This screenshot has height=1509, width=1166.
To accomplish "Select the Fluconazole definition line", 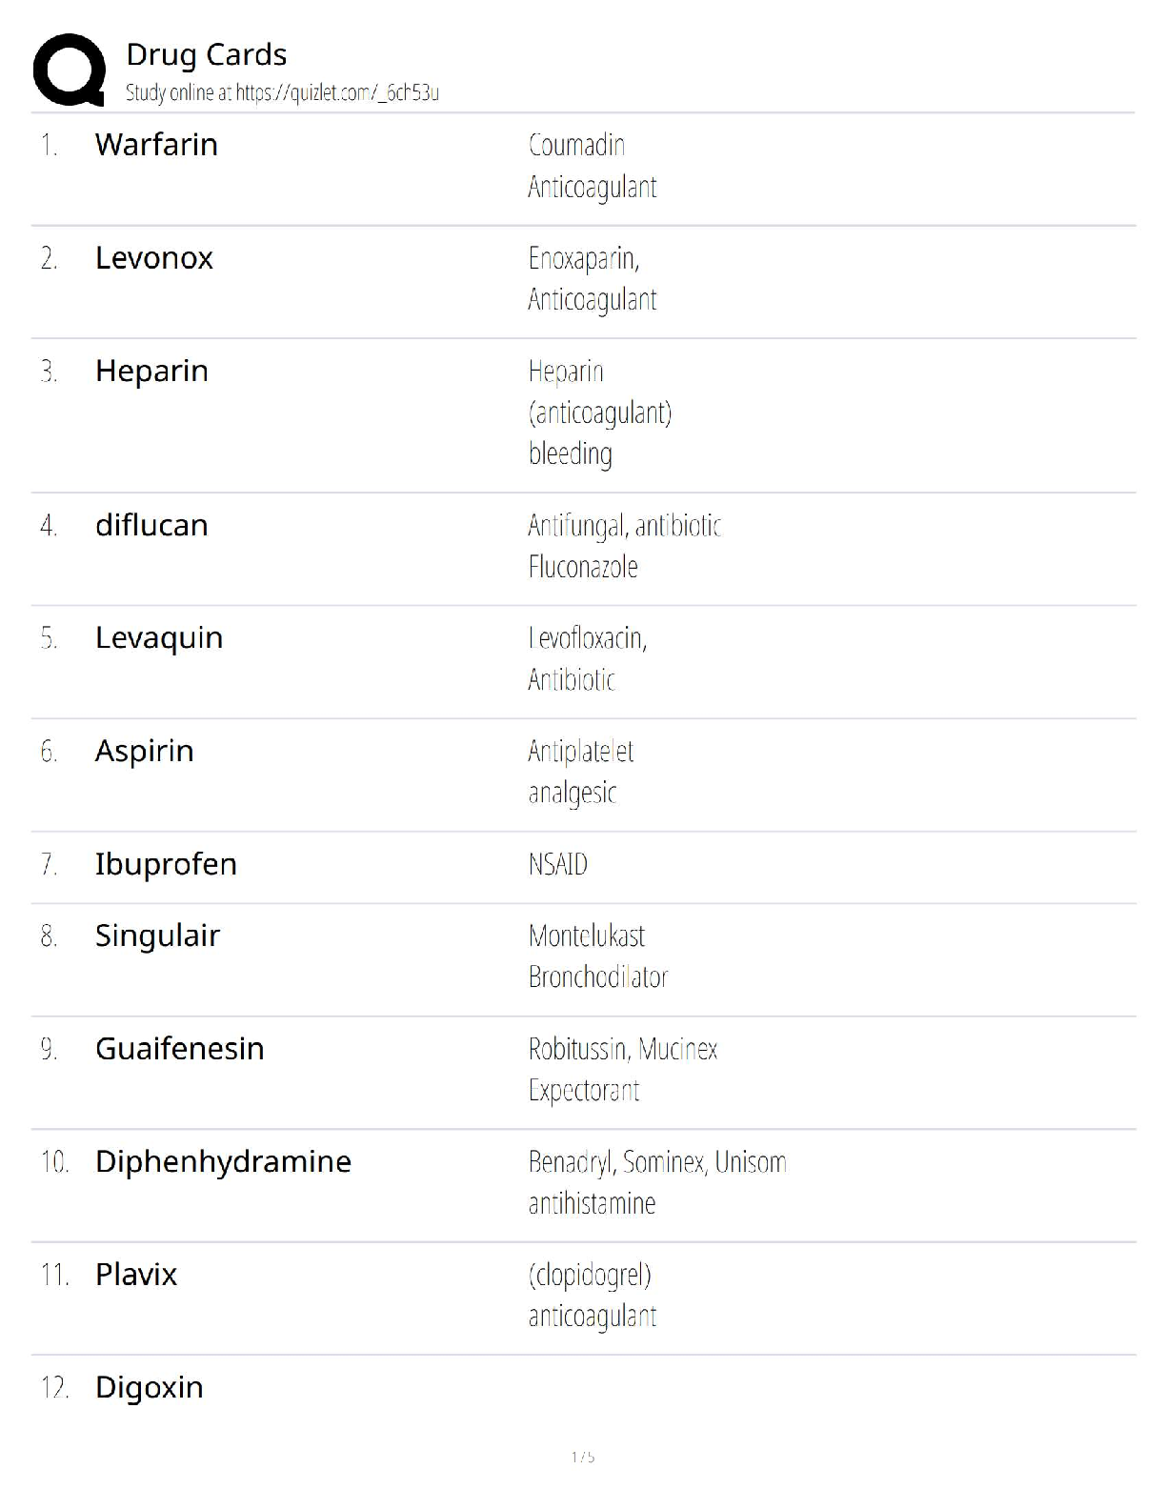I will [583, 568].
